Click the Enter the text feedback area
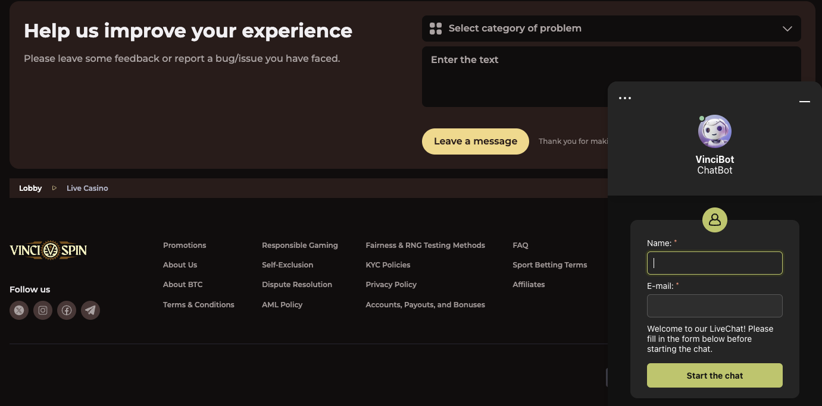The image size is (822, 406). [x=512, y=76]
